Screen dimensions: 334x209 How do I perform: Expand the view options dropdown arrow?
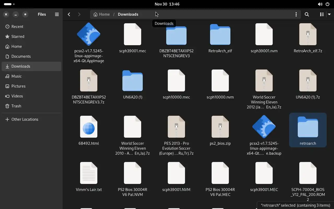tap(329, 14)
